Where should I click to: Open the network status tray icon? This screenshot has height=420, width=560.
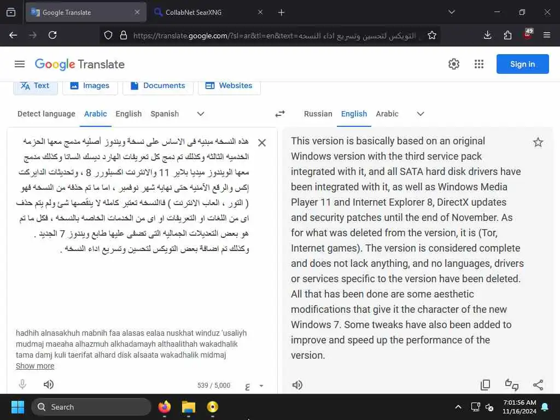[x=475, y=407]
